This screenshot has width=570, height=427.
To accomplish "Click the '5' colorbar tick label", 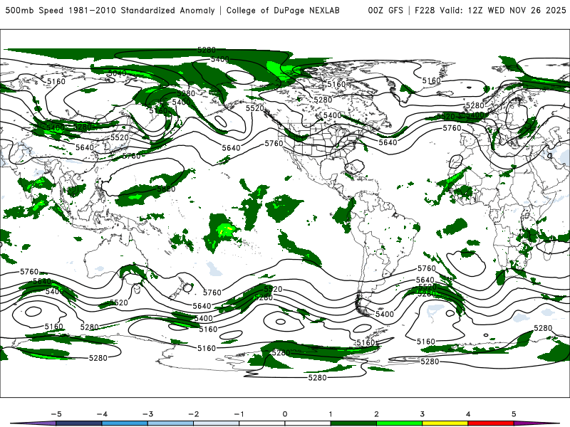I will click(514, 414).
